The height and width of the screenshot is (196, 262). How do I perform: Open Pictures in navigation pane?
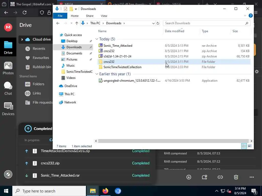pos(72,59)
